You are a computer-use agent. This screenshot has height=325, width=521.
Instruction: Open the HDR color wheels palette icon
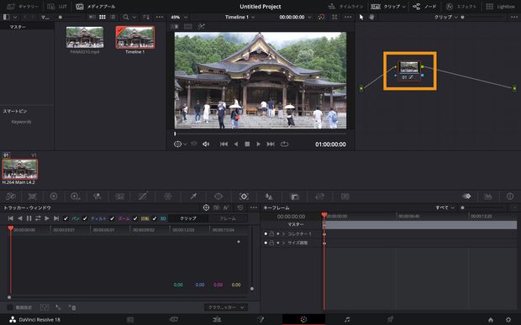click(x=76, y=197)
